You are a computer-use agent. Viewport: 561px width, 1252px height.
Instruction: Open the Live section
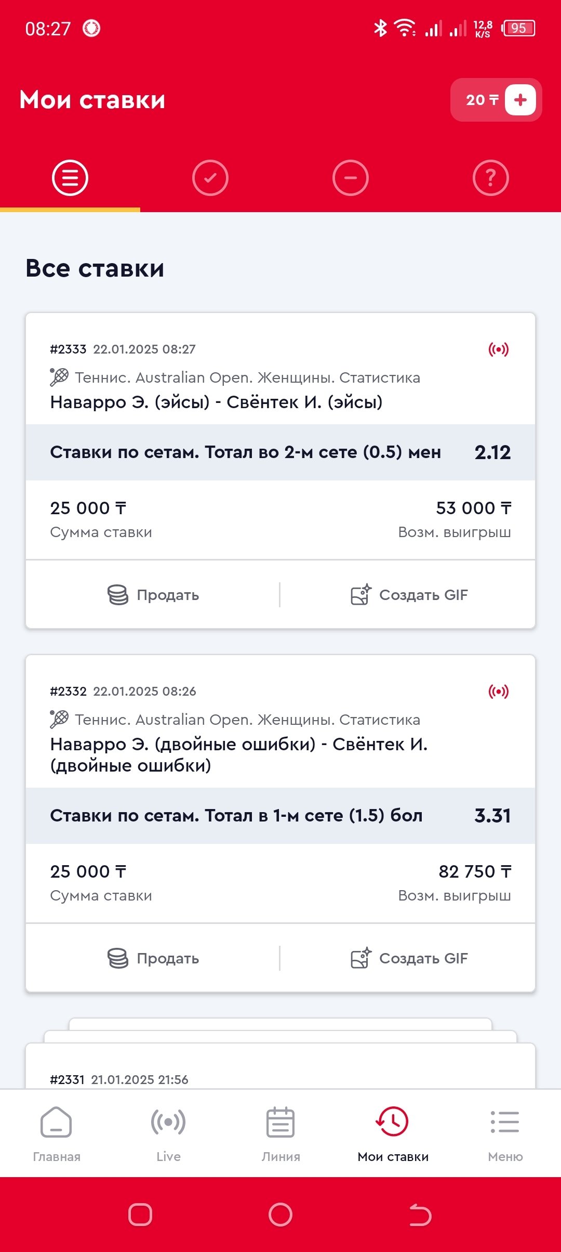coord(168,1133)
